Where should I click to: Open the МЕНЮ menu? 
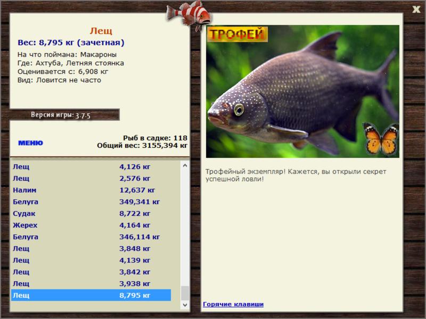coord(30,143)
